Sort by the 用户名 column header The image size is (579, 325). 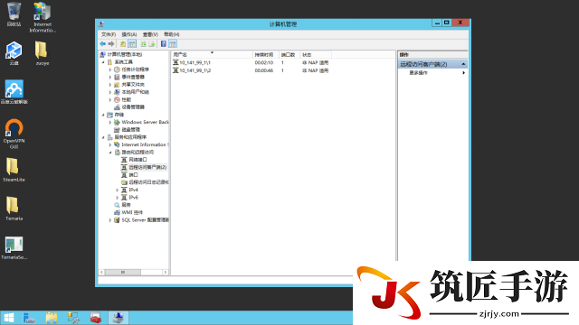click(x=212, y=54)
